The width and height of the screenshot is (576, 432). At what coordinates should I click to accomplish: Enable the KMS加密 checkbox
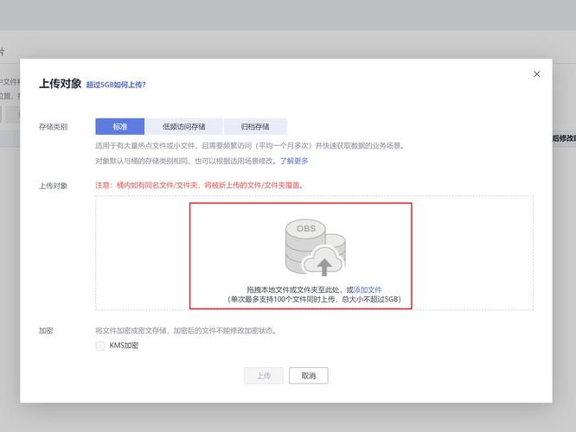pyautogui.click(x=100, y=346)
